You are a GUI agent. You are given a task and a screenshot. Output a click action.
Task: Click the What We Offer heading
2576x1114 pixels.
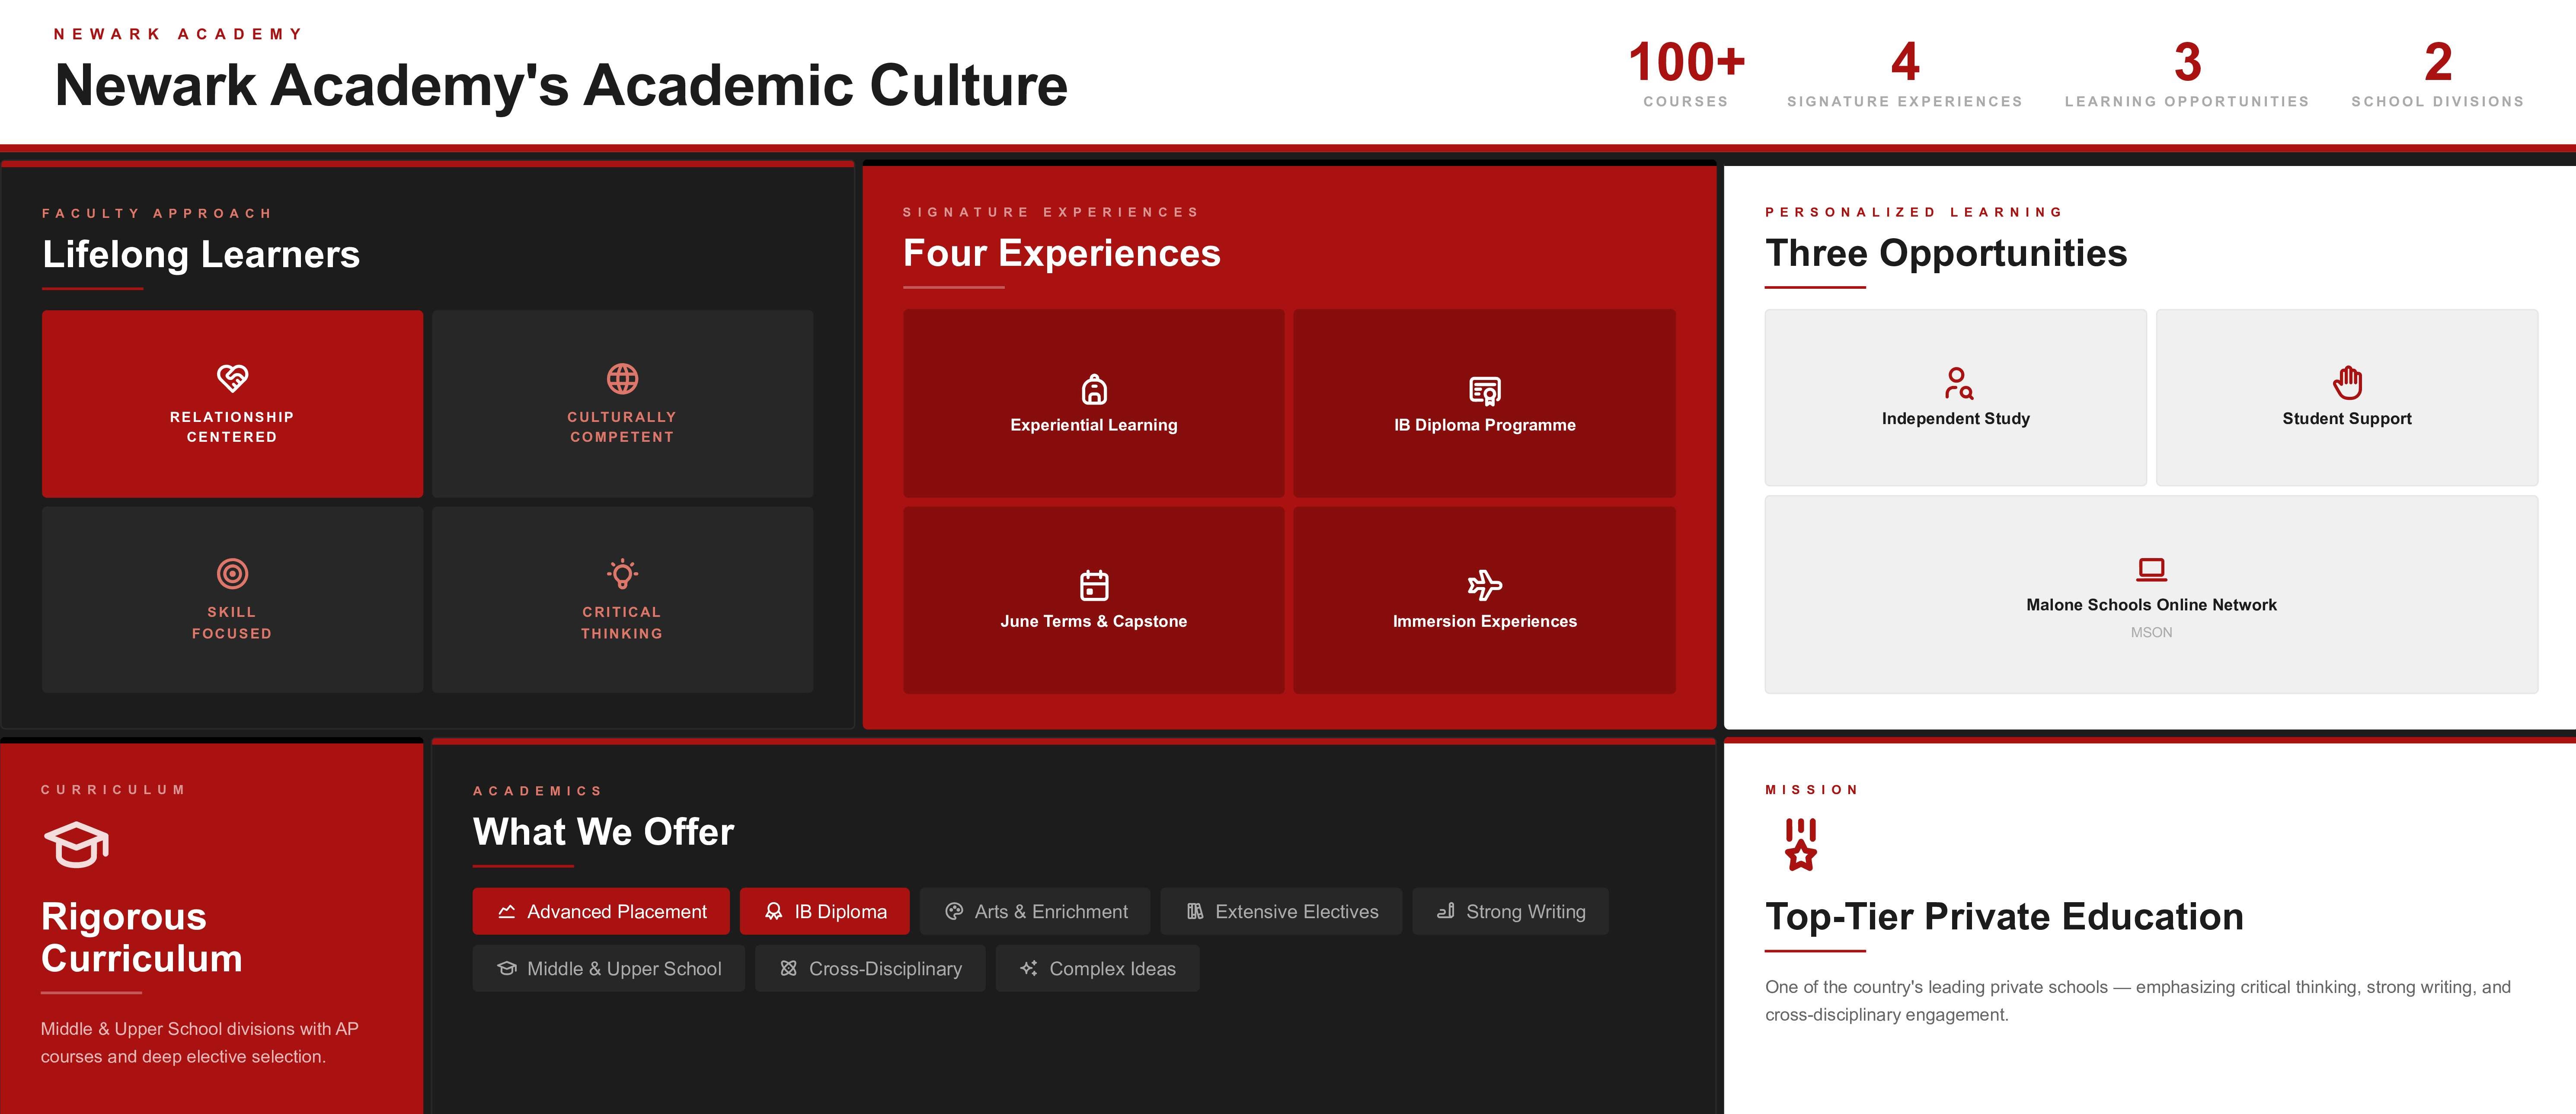click(603, 832)
